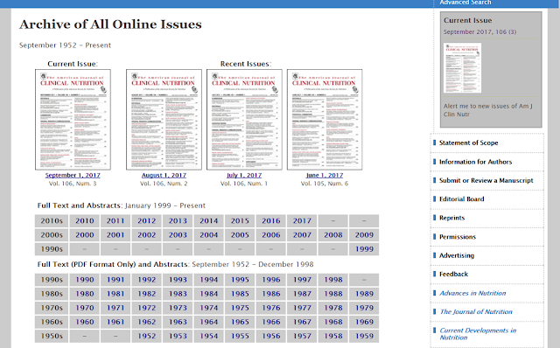Open the 2003 archive year
Viewport: 560px width, 348px height.
click(x=178, y=235)
